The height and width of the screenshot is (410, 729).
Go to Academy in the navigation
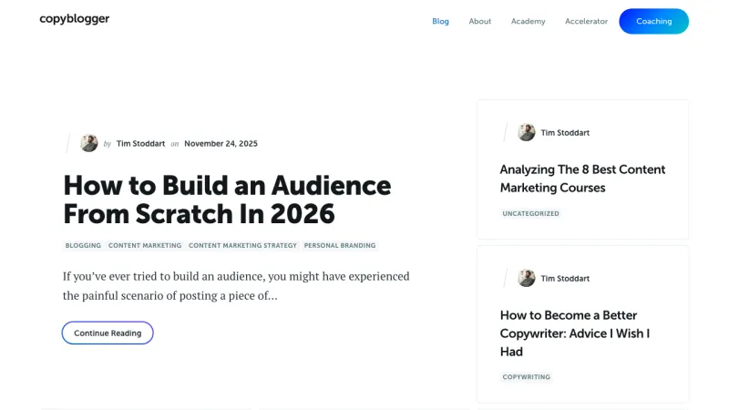529,21
